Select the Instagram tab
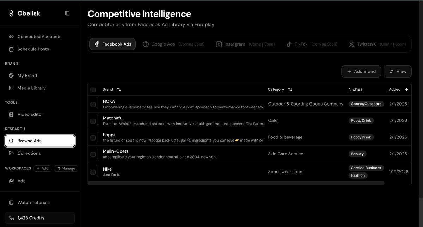Image resolution: width=423 pixels, height=227 pixels. click(x=245, y=44)
